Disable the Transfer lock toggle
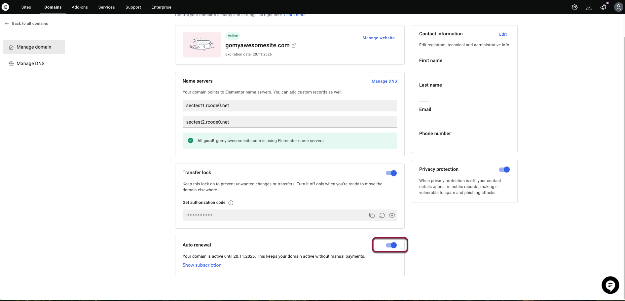 point(391,173)
